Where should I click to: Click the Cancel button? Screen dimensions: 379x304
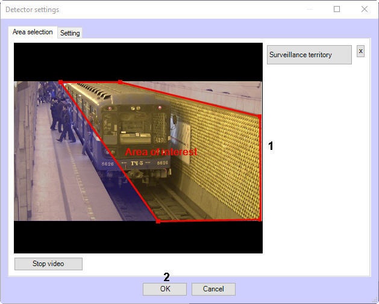pos(213,289)
